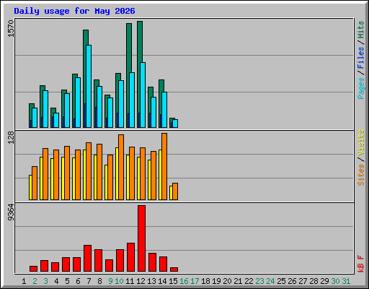369x289 pixels.
Task: Click day 14 on the x-axis
Action: 162,281
